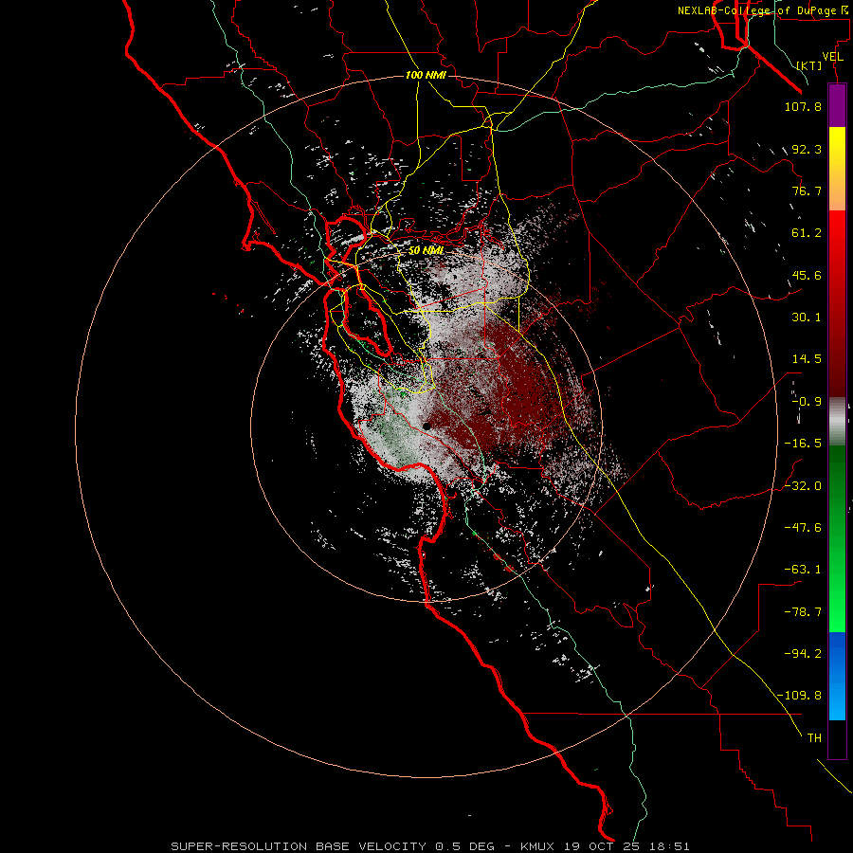This screenshot has height=853, width=853.
Task: Click the 100 NMI range ring label
Action: [426, 75]
